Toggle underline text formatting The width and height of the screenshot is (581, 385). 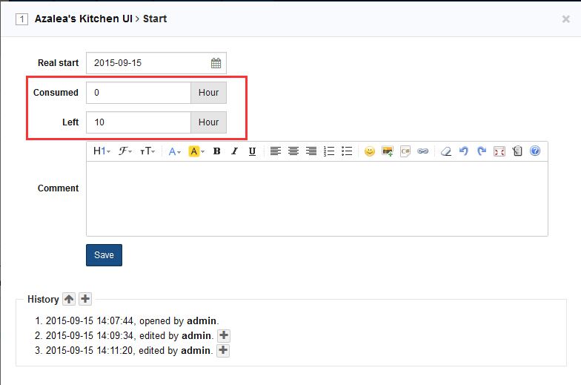[252, 151]
